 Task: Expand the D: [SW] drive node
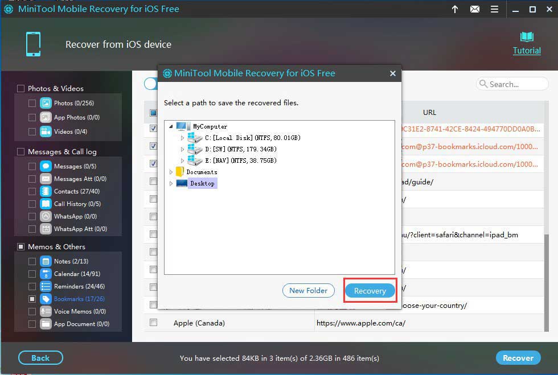[182, 149]
